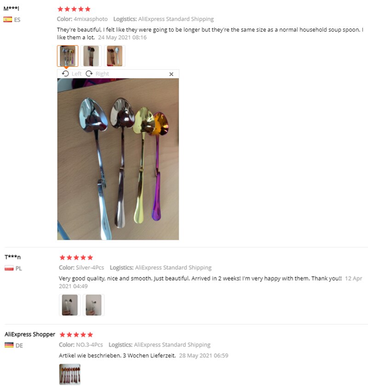Click reviewer name 'AliExpress Shopper'
368x390 pixels.
[x=30, y=334]
